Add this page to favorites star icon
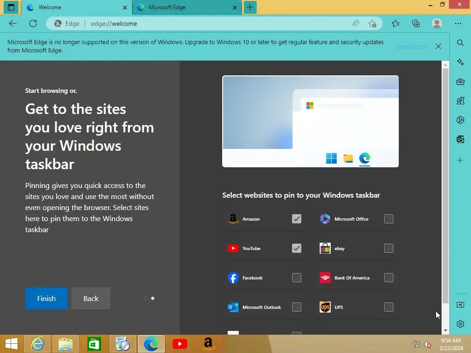The height and width of the screenshot is (353, 471). point(373,23)
